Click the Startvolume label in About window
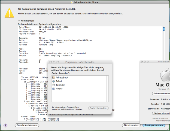Image resolution: width=170 pixels, height=131 pixels. point(154,109)
